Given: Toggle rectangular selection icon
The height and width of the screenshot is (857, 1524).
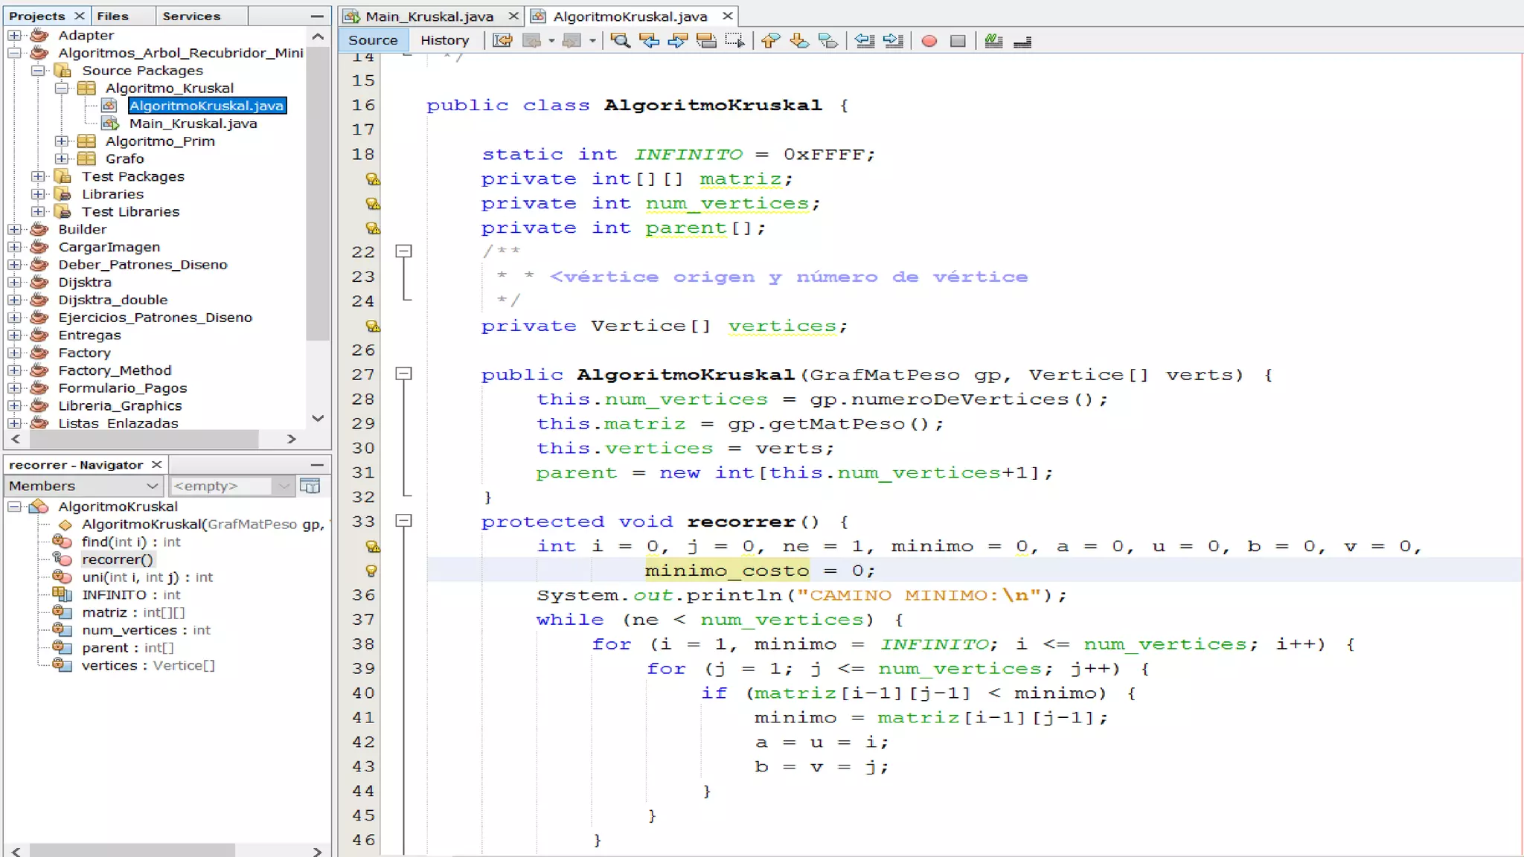Looking at the screenshot, I should pos(735,41).
